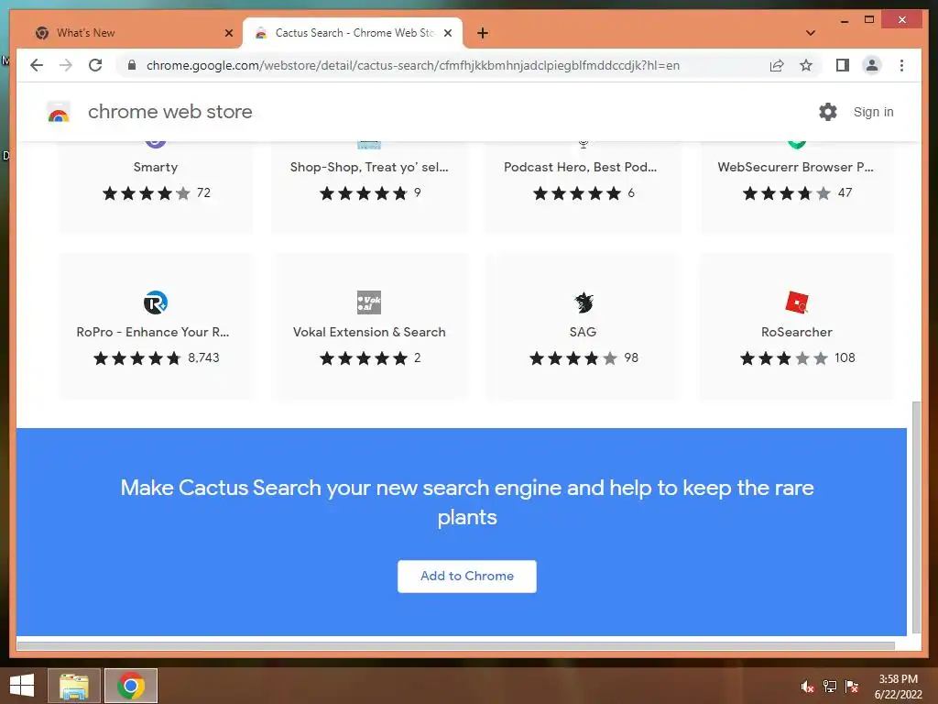Image resolution: width=938 pixels, height=704 pixels.
Task: Click the Sign in link
Action: pyautogui.click(x=873, y=112)
